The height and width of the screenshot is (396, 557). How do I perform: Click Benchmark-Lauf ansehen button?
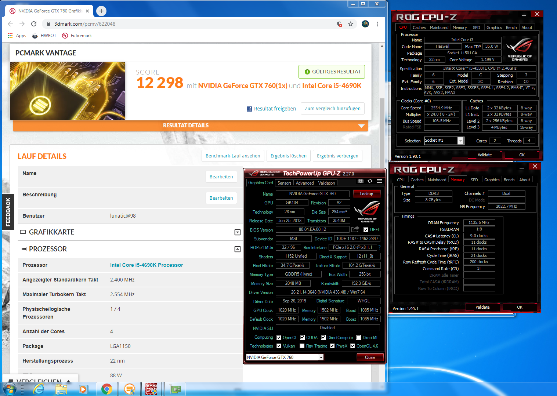(x=233, y=156)
